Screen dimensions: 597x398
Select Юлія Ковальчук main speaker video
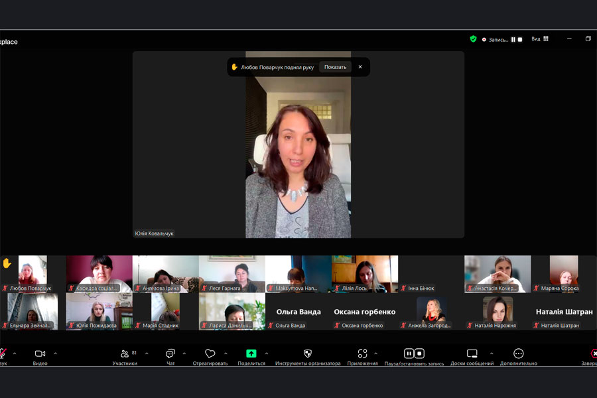point(298,145)
